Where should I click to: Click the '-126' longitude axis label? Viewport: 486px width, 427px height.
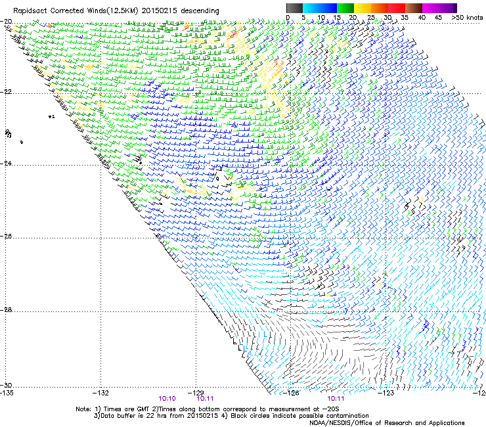click(x=291, y=393)
